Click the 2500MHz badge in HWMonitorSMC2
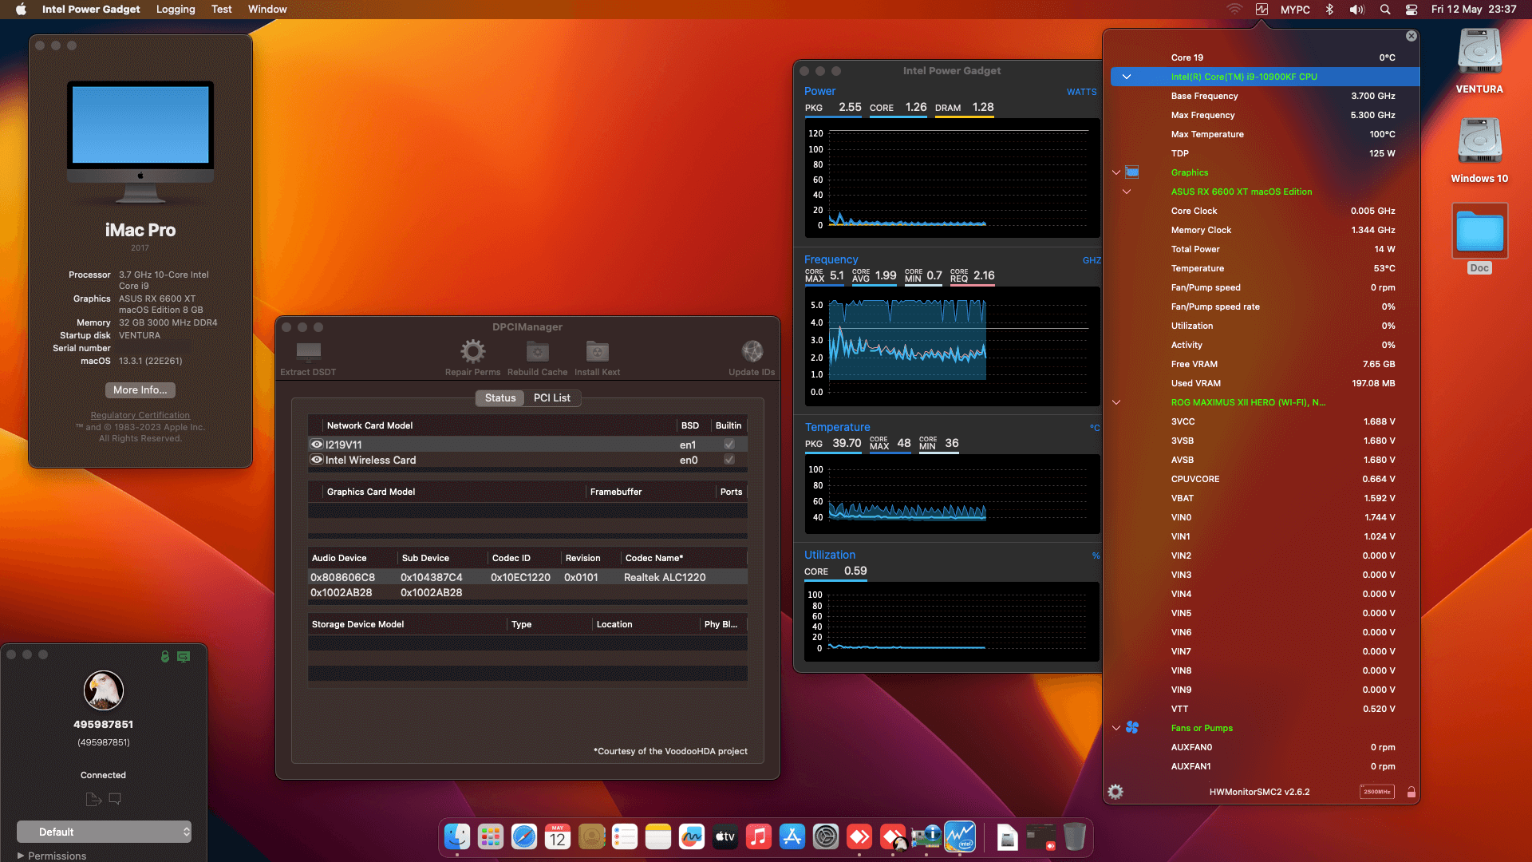Viewport: 1532px width, 862px height. pos(1377,792)
